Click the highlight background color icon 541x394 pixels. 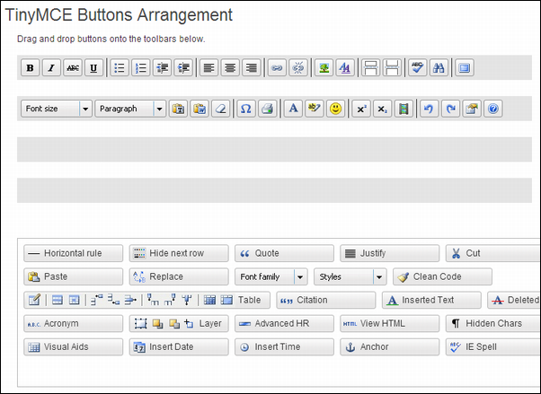point(315,109)
